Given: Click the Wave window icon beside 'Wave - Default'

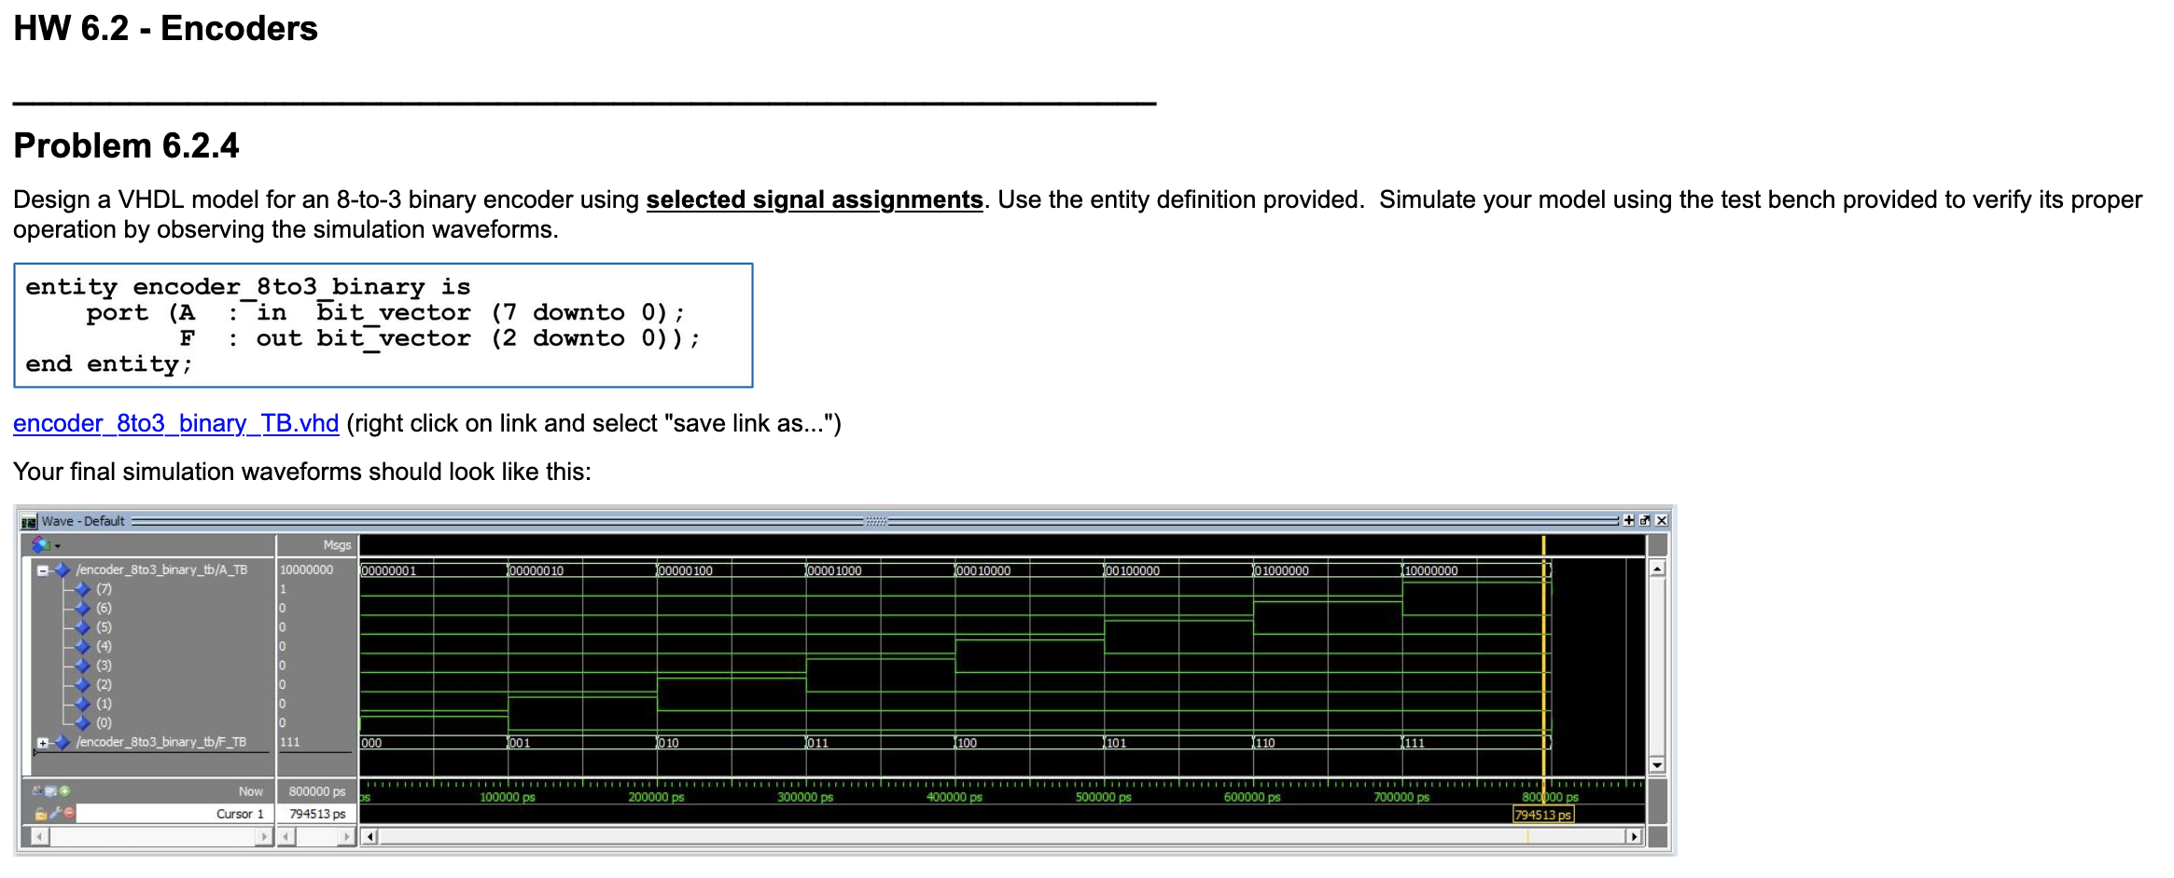Looking at the screenshot, I should click(29, 521).
